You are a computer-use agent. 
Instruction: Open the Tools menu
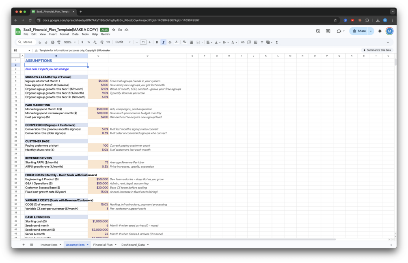click(85, 34)
